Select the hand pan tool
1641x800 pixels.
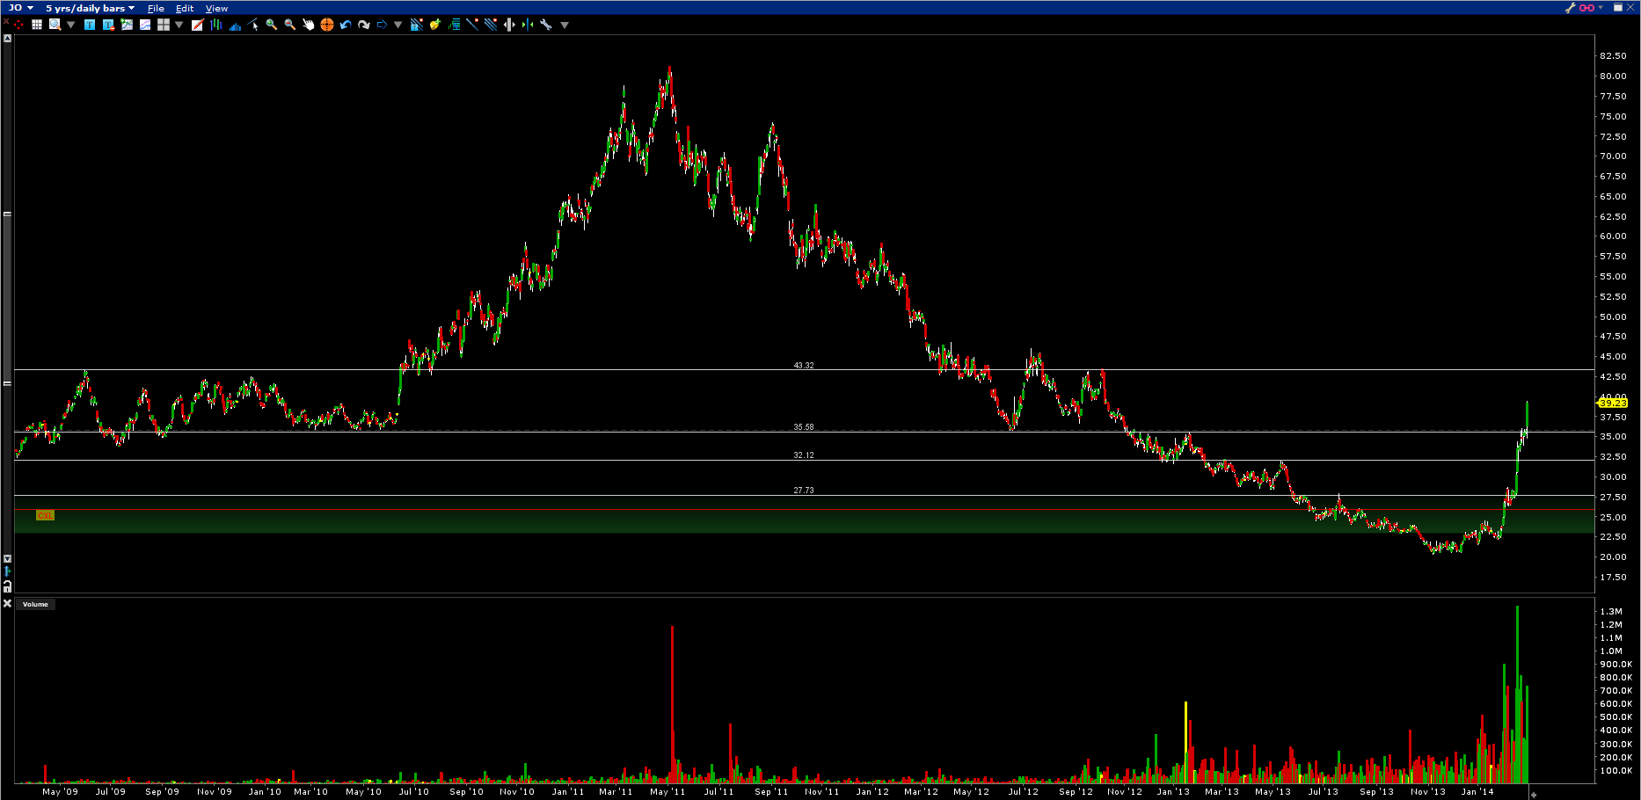click(308, 25)
